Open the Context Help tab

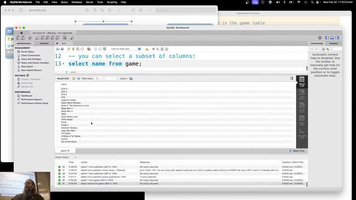317,43
